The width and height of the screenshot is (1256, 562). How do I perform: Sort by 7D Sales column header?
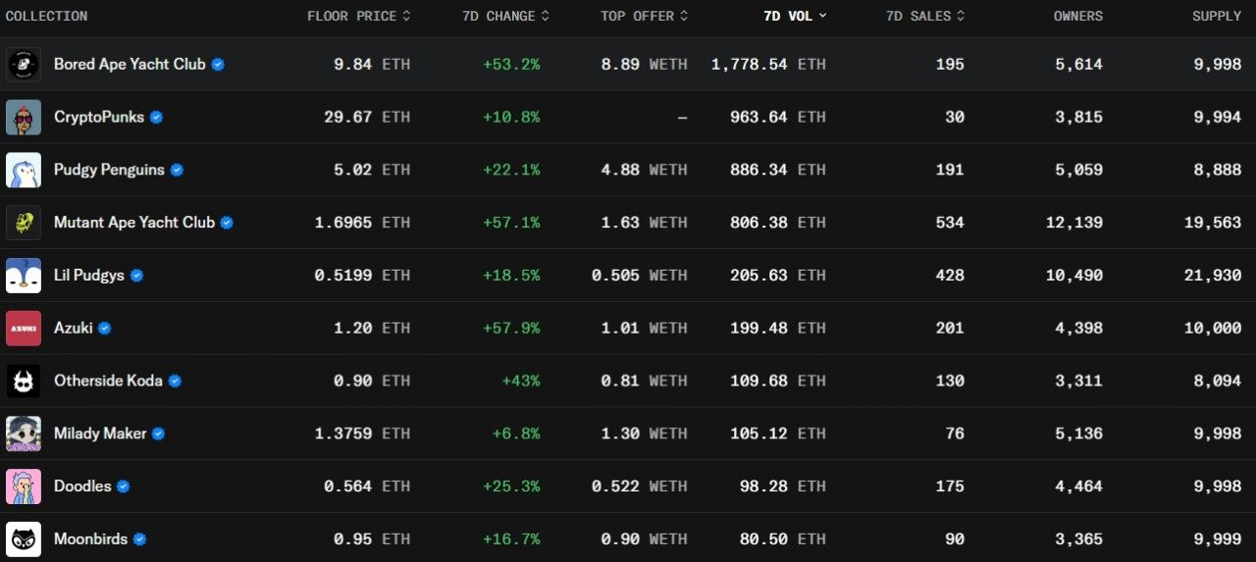[925, 17]
